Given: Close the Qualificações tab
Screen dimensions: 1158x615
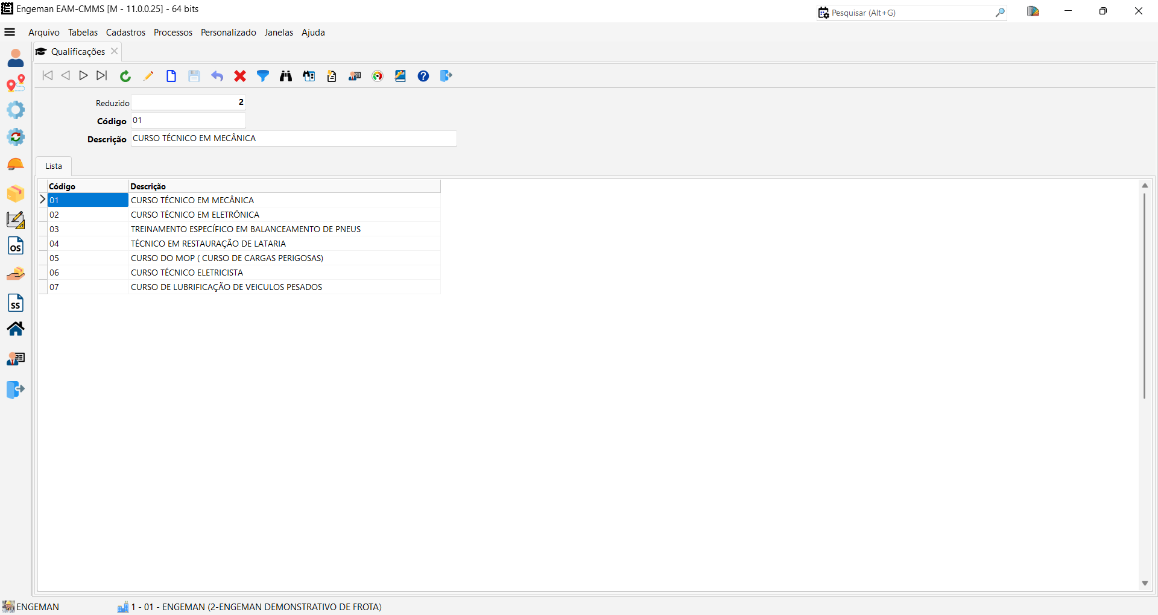Looking at the screenshot, I should tap(115, 51).
